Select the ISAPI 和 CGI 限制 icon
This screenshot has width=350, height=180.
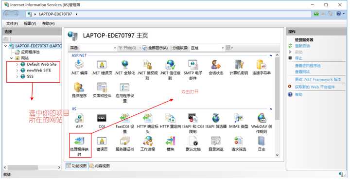[193, 118]
